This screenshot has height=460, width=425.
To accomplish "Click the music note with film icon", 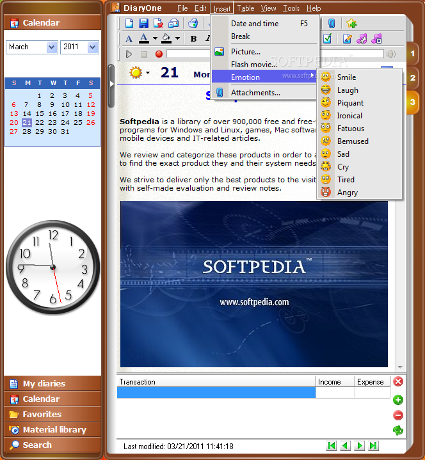I will (376, 38).
